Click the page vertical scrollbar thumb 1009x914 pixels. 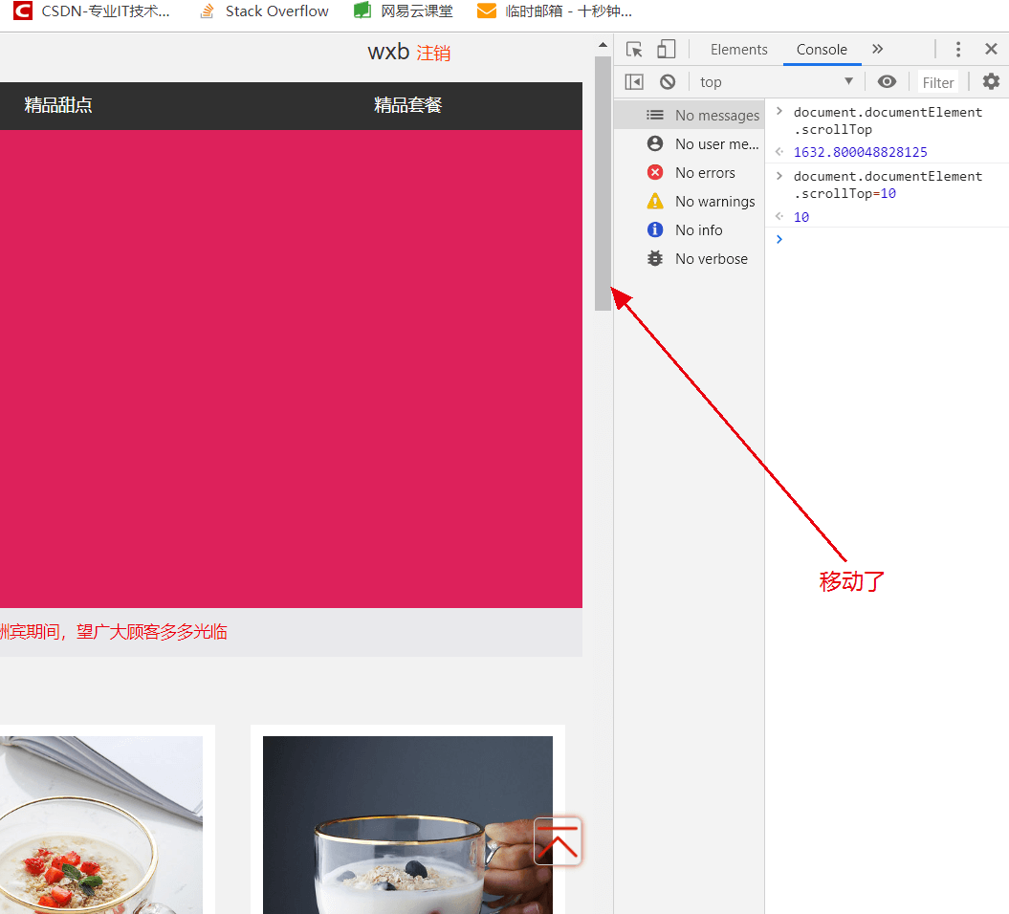pyautogui.click(x=603, y=182)
